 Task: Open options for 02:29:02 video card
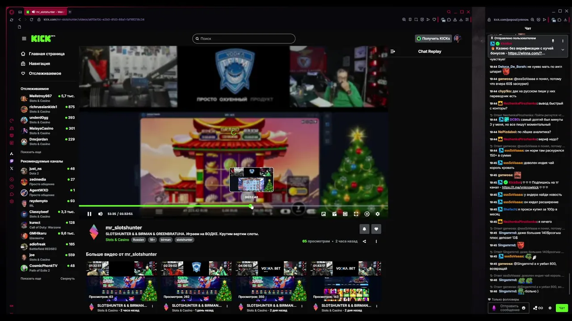[x=227, y=306]
